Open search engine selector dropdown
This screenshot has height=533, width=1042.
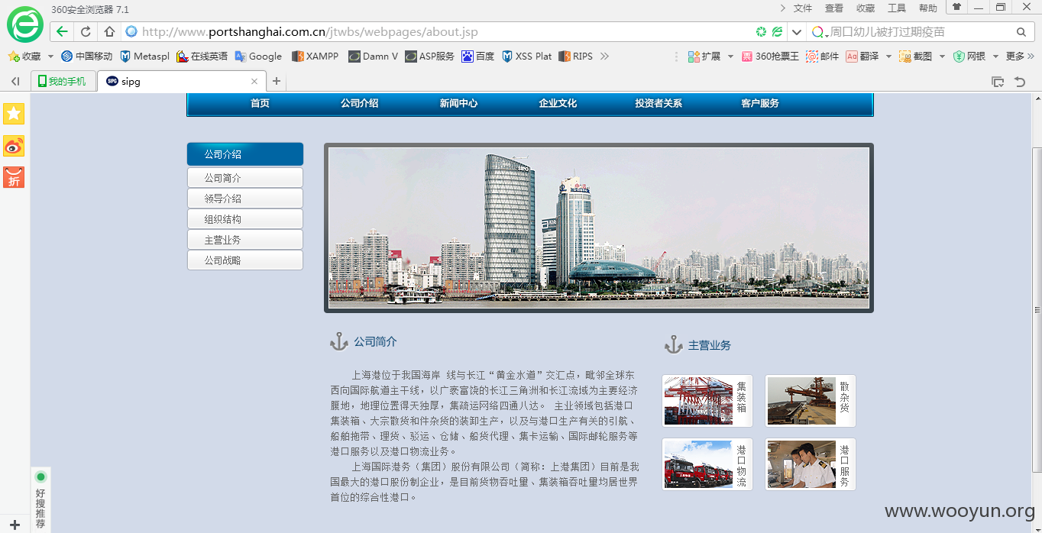820,32
